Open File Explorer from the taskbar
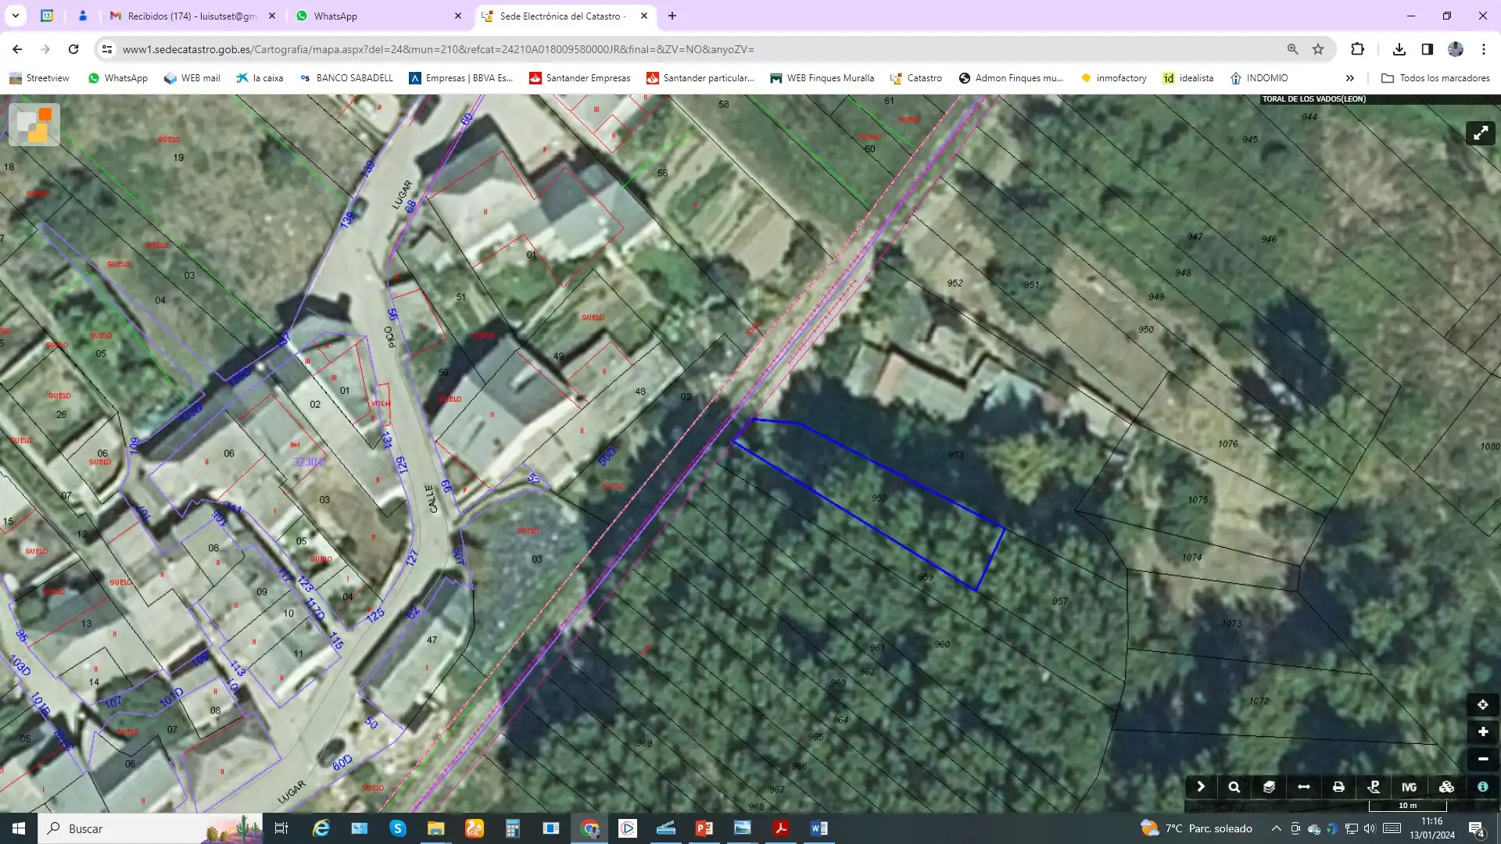The width and height of the screenshot is (1501, 844). [x=435, y=828]
